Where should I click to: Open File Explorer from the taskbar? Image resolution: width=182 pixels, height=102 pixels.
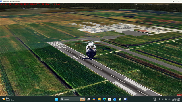[x=99, y=99]
